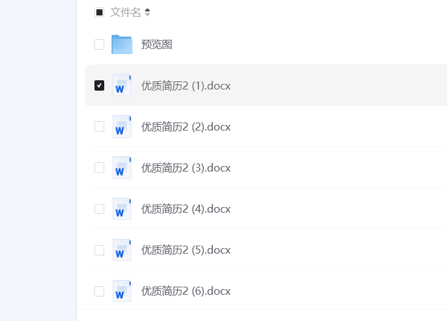Check the 预览图 folder checkbox

point(99,44)
